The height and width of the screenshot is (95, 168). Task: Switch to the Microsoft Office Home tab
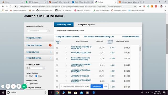pyautogui.click(x=59, y=2)
